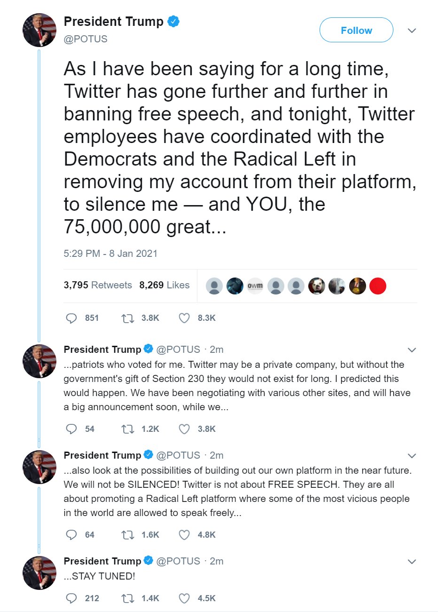
Task: Like the main tweet showing 8.3K
Action: point(184,318)
